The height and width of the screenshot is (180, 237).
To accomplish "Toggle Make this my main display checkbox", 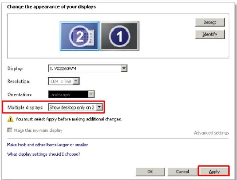I will [10, 130].
